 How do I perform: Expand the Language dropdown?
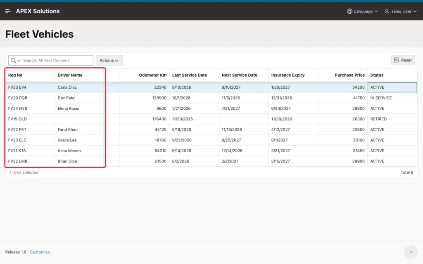(x=362, y=11)
